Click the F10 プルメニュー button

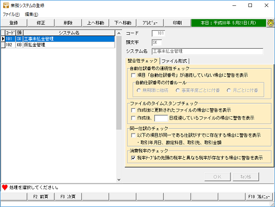pos(259,197)
